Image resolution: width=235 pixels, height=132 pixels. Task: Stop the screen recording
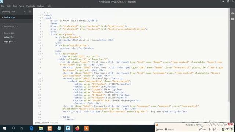point(169,129)
